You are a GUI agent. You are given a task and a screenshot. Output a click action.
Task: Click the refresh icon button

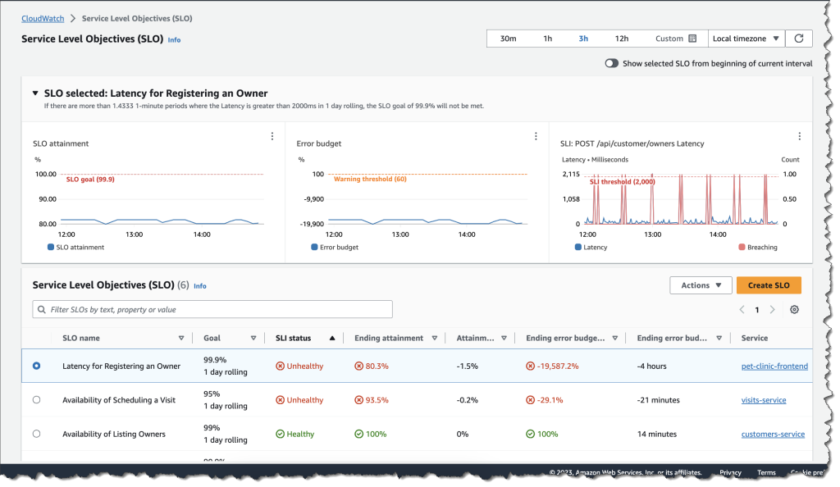click(799, 39)
